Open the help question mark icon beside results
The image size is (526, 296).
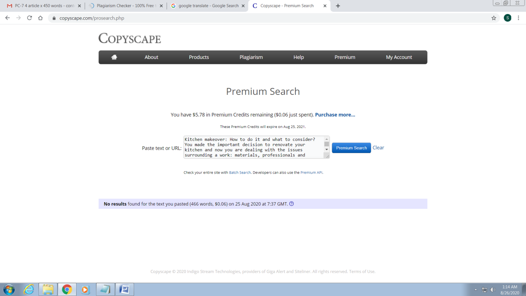pos(291,204)
